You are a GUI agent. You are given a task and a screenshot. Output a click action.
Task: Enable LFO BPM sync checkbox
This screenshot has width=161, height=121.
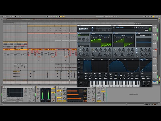click(119, 74)
